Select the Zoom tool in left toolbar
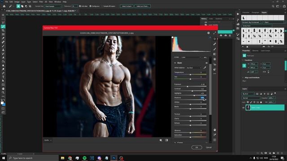 3,93
